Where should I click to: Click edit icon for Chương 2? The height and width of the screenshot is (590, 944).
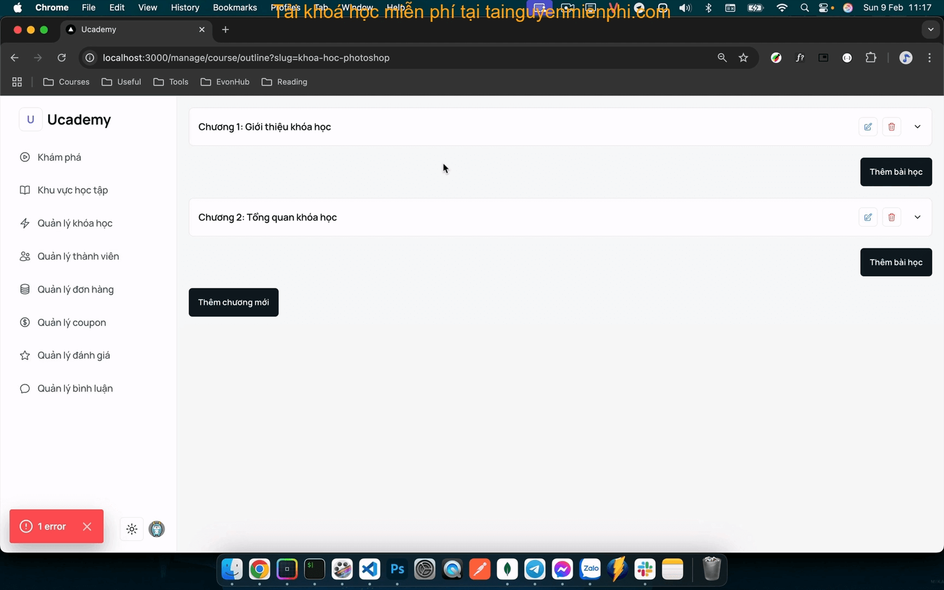868,217
